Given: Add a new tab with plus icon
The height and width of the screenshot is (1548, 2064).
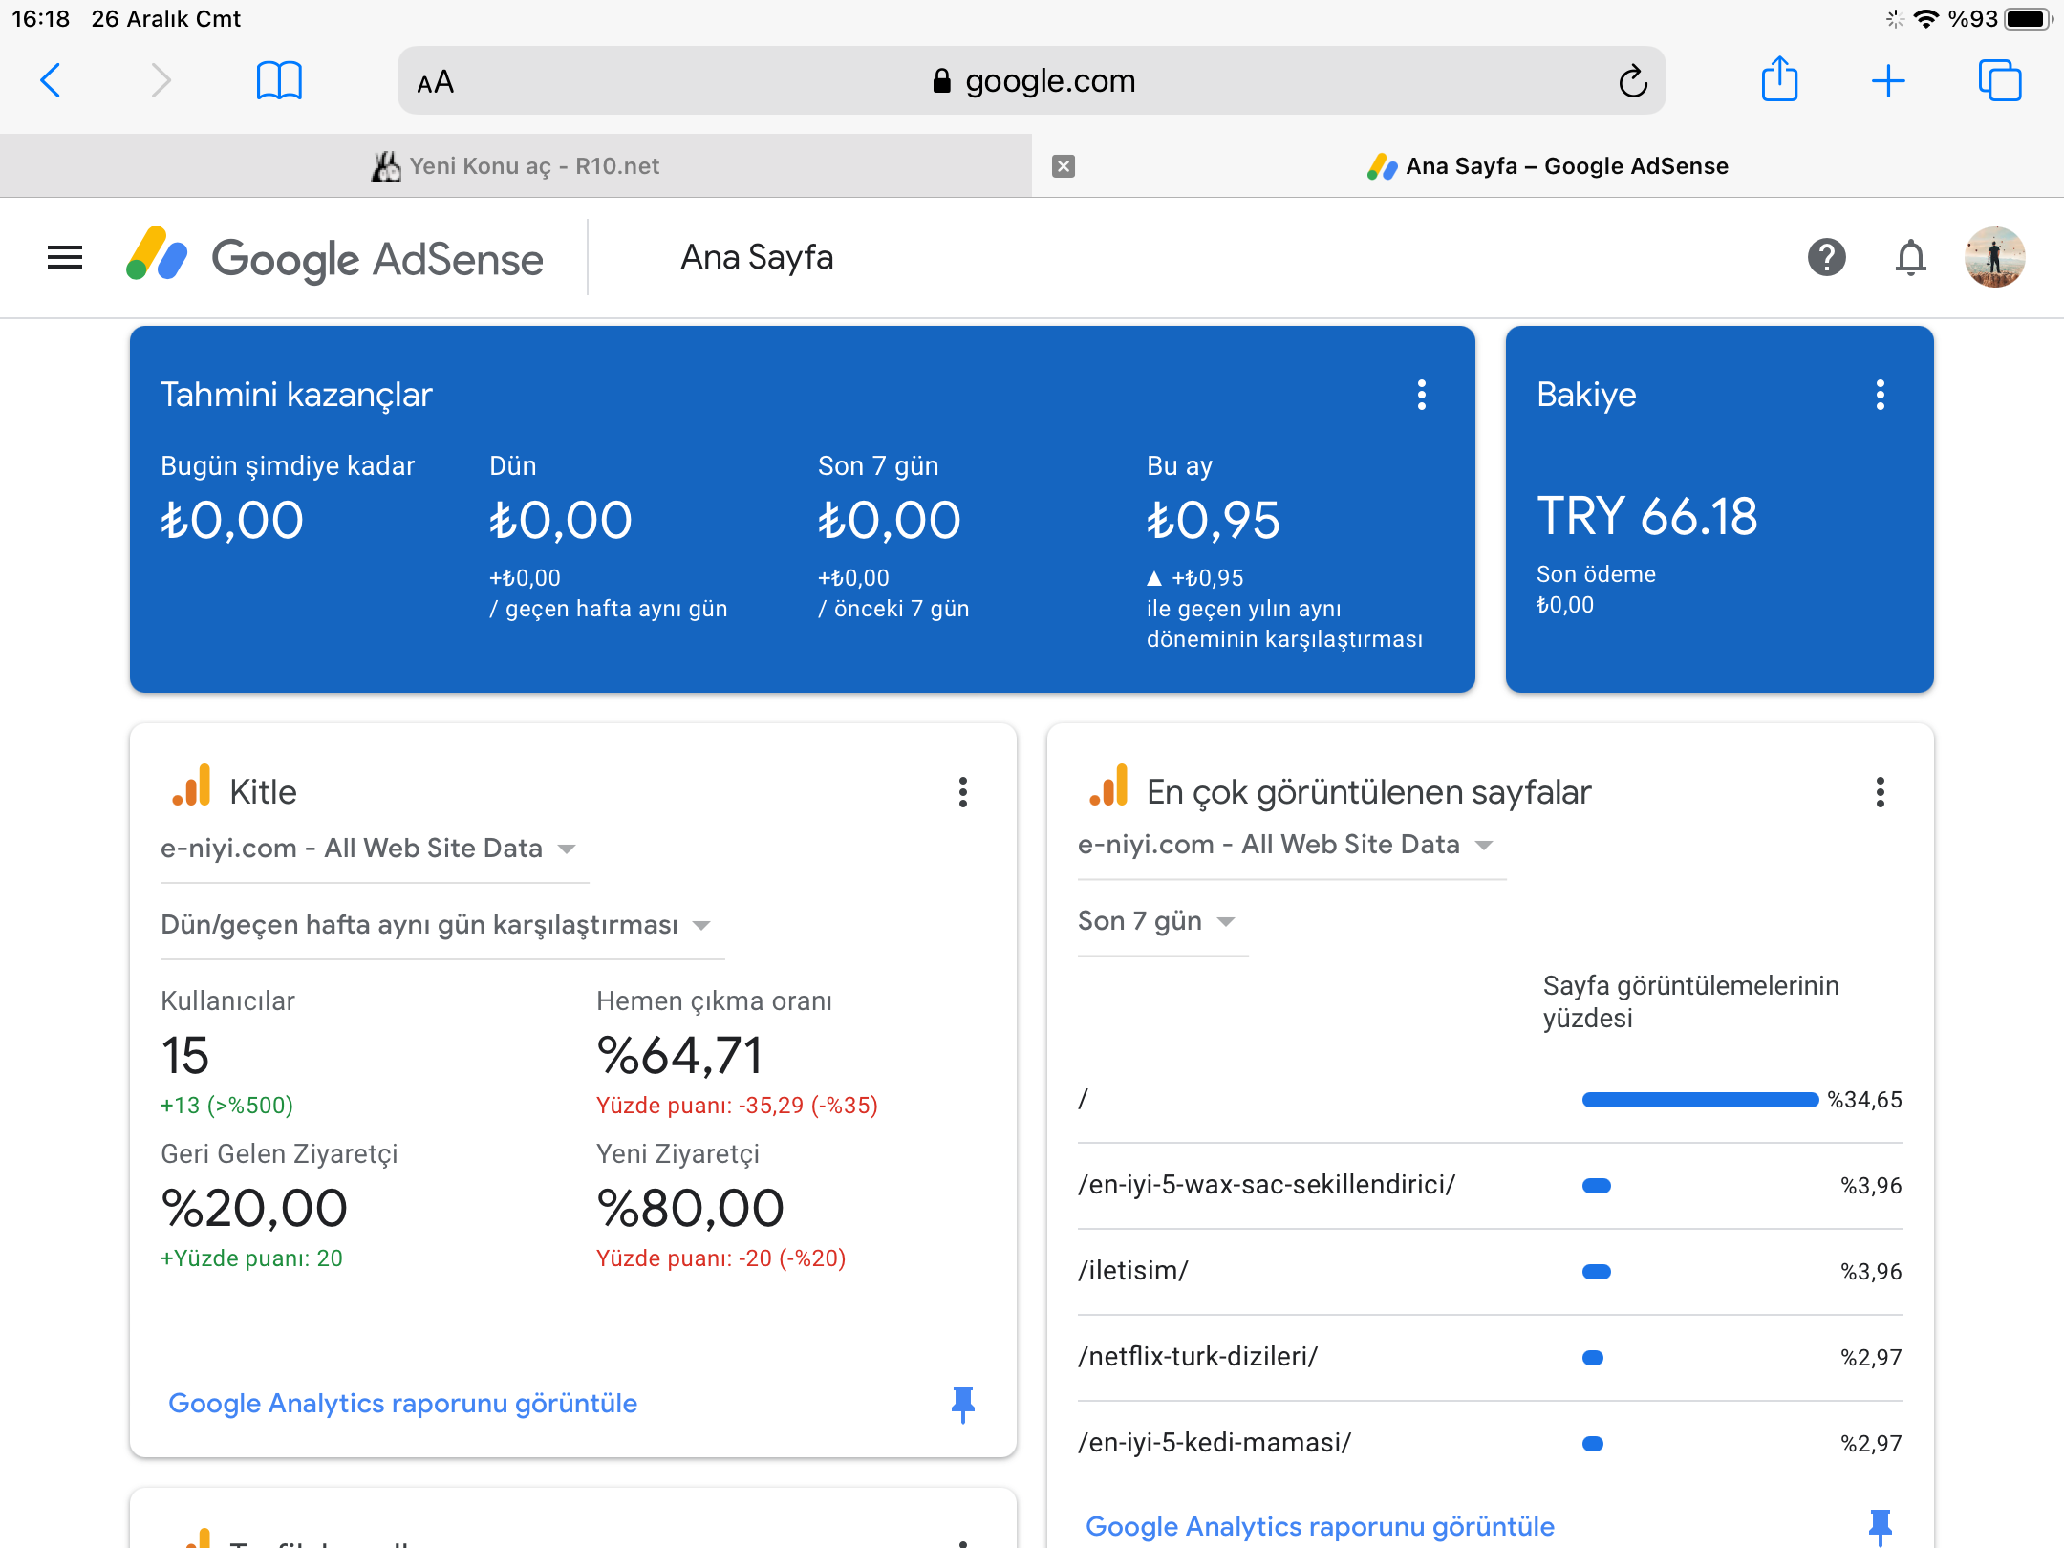Looking at the screenshot, I should (1888, 81).
